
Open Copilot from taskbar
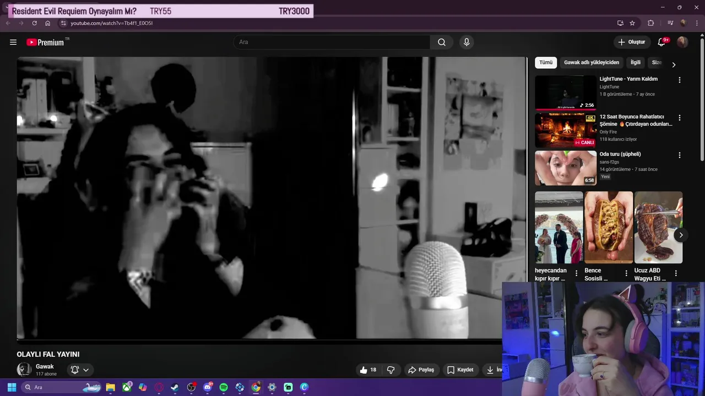click(x=143, y=387)
